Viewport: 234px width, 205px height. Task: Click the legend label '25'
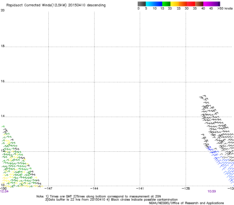coord(179,9)
